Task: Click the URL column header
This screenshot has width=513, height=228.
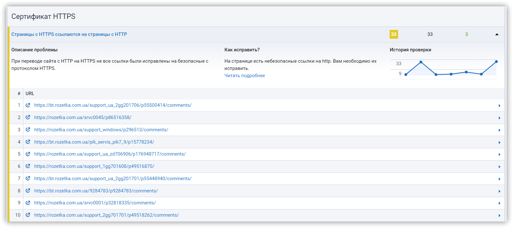Action: coord(30,94)
